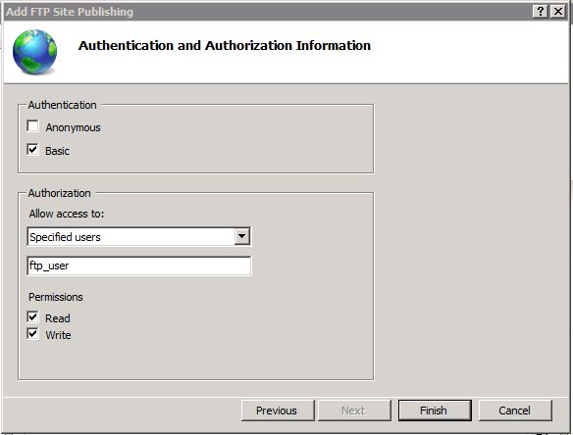Viewport: 573px width, 435px height.
Task: Focus the ftp_user text field
Action: 139,266
